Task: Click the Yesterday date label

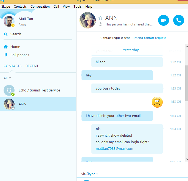Action: click(131, 50)
